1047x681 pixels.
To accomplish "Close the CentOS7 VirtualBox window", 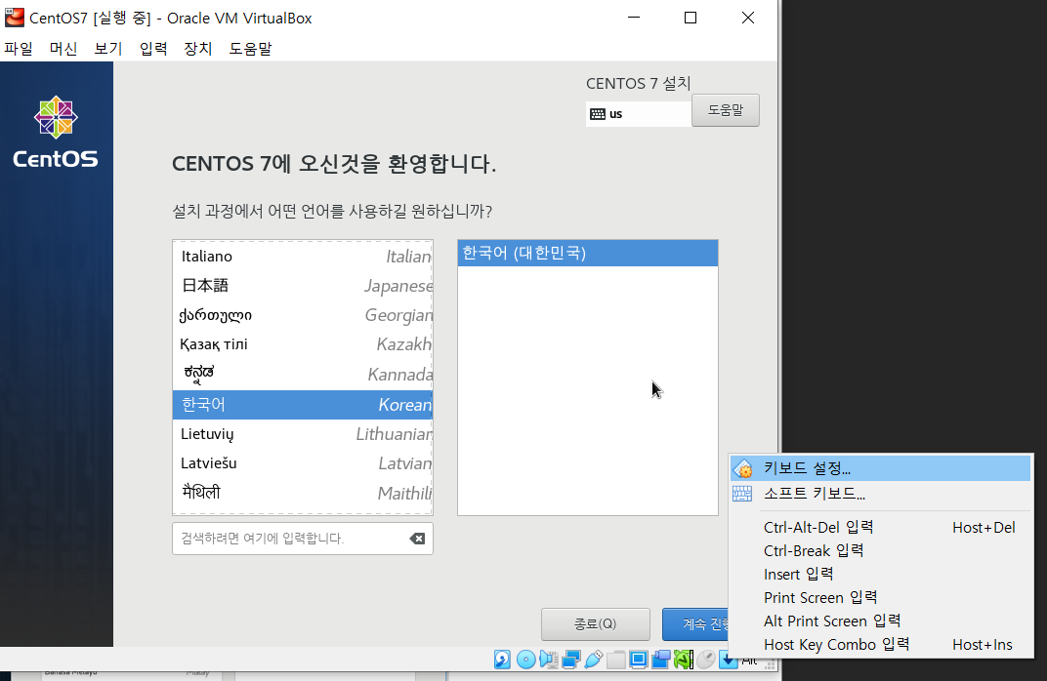I will 748,18.
